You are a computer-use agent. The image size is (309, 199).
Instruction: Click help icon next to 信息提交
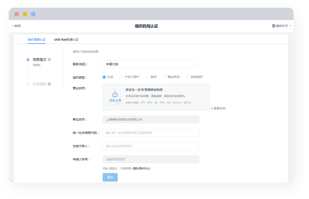(x=49, y=60)
